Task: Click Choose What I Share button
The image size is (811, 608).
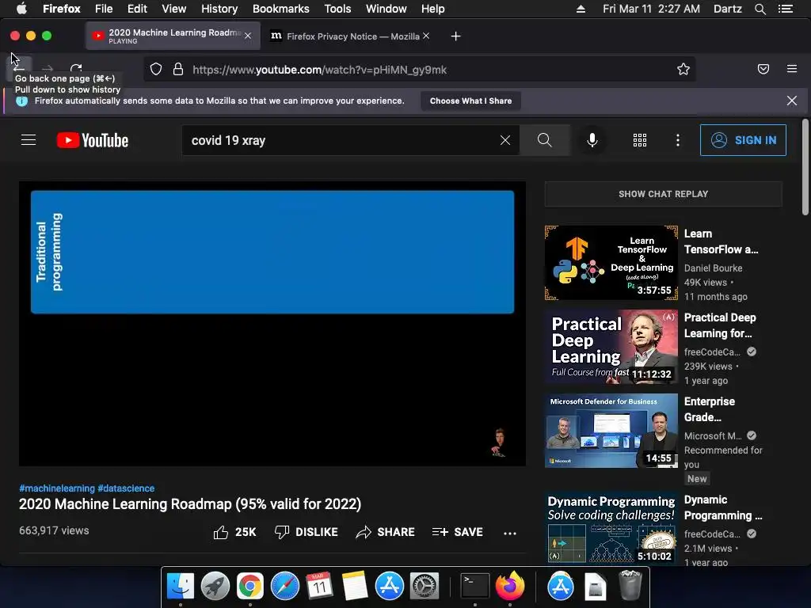Action: 470,101
